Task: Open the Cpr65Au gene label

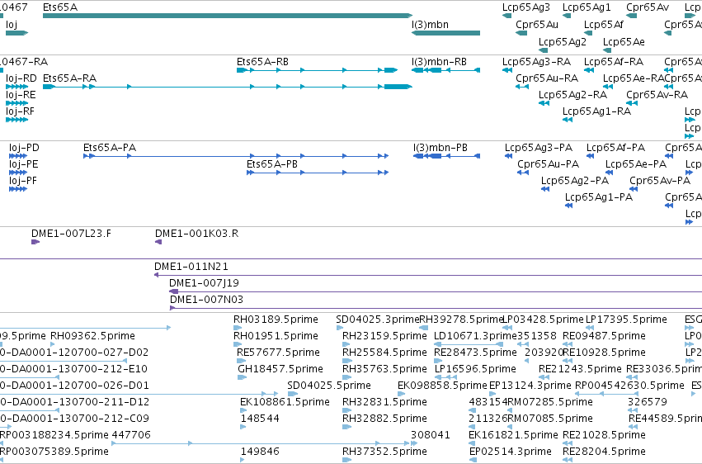Action: click(537, 24)
